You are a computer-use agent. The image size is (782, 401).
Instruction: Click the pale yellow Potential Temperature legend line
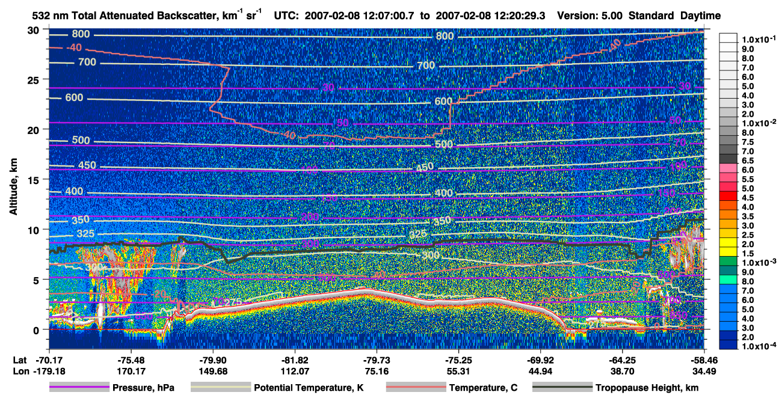point(220,387)
